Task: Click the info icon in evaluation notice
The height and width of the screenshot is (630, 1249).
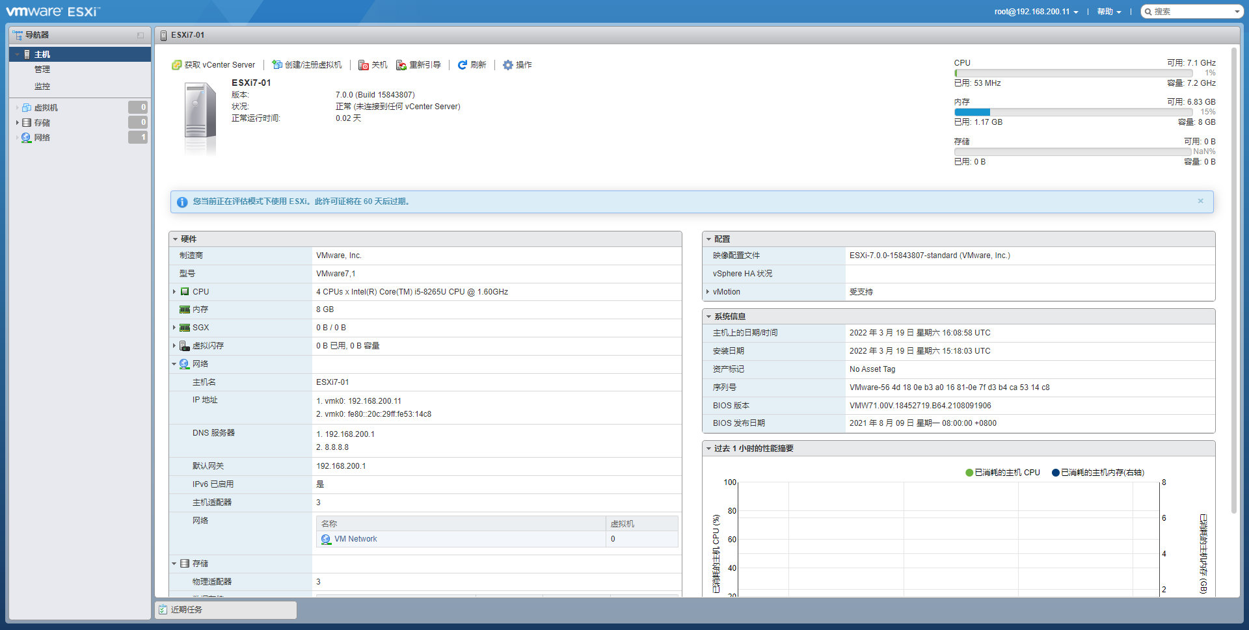Action: (182, 202)
